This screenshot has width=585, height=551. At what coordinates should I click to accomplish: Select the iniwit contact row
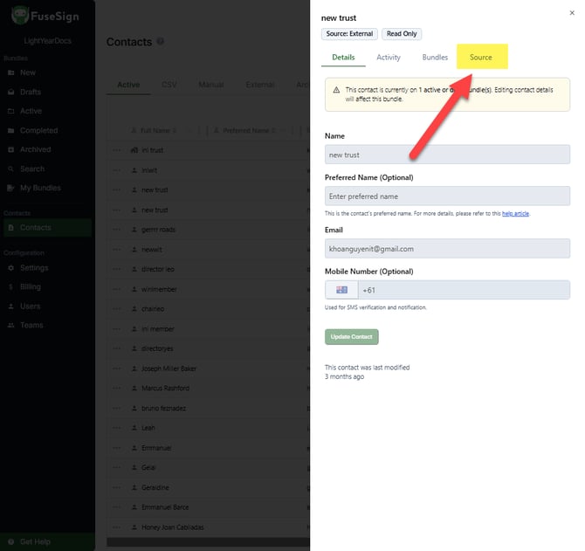tap(208, 170)
